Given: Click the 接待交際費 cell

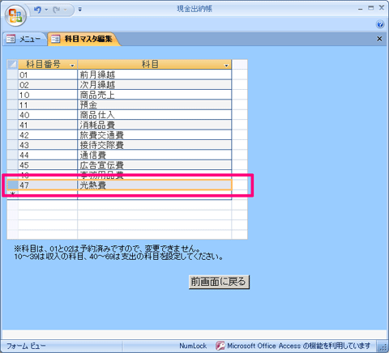Looking at the screenshot, I should (155, 145).
